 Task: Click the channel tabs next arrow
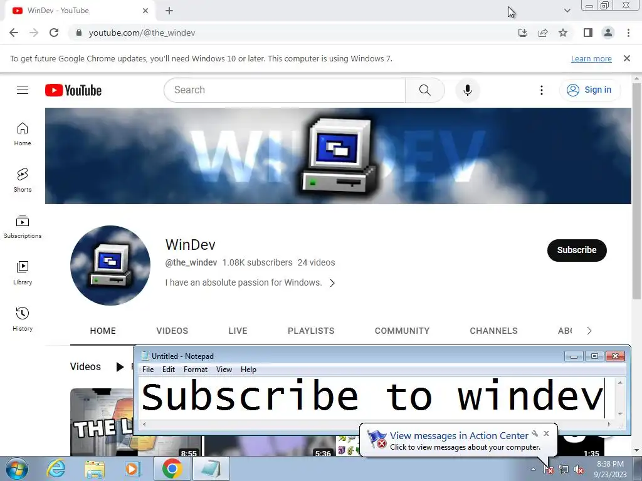pyautogui.click(x=589, y=331)
